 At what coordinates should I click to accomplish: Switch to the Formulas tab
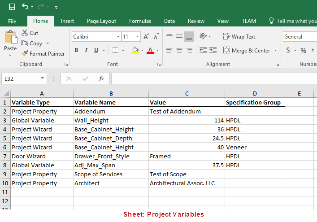click(x=140, y=21)
